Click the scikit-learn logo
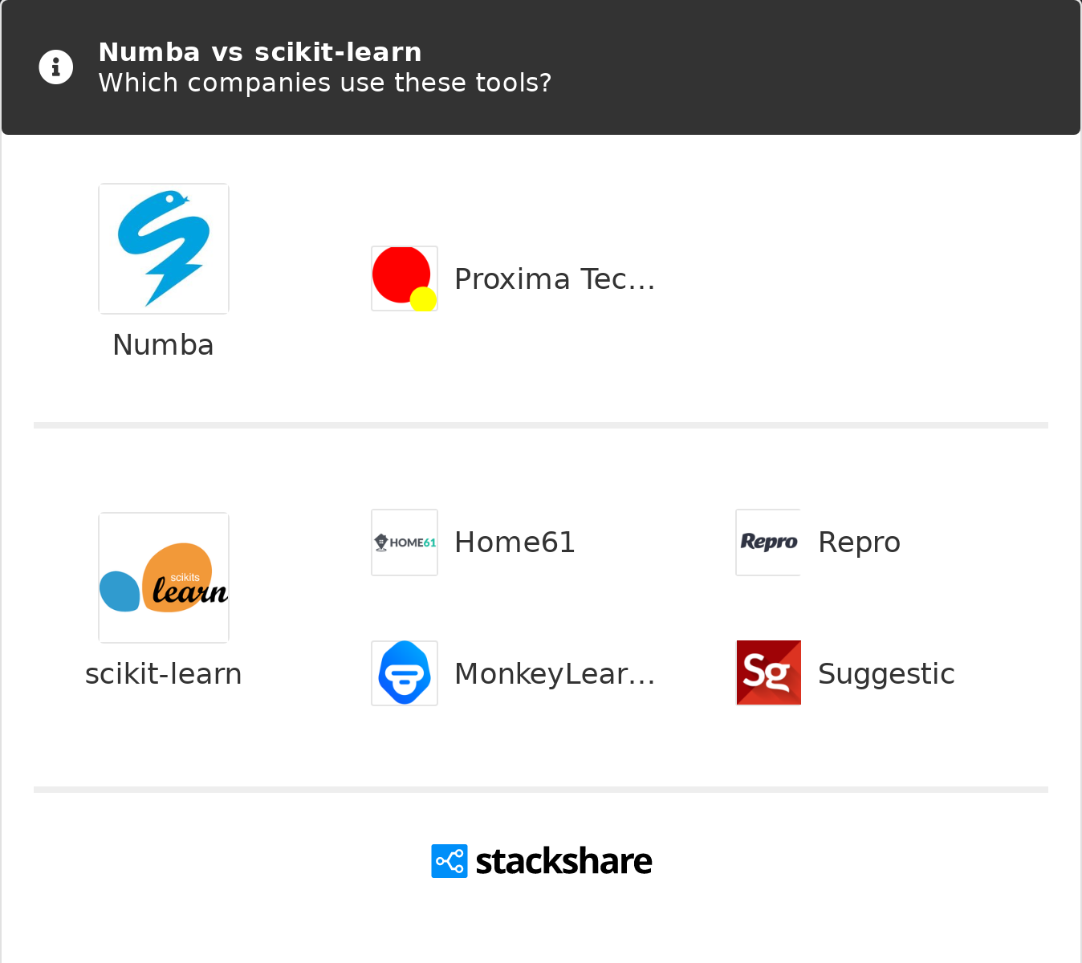 [164, 578]
